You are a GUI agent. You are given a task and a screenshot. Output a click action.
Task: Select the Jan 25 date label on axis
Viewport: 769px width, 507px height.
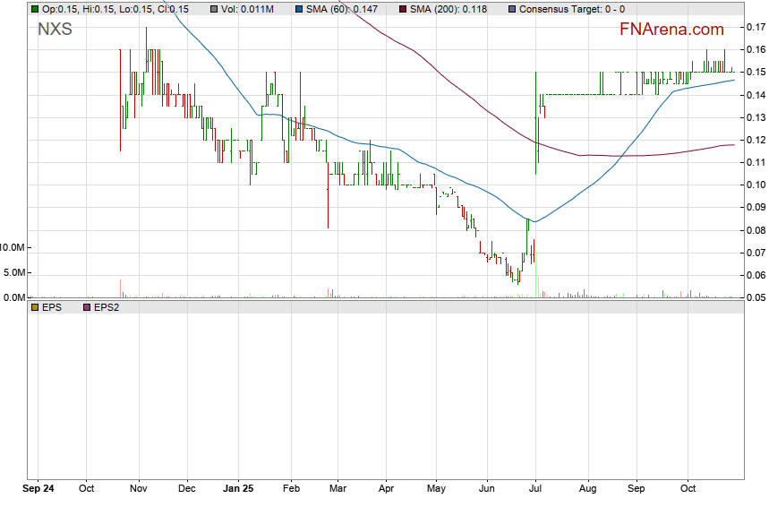pyautogui.click(x=238, y=489)
